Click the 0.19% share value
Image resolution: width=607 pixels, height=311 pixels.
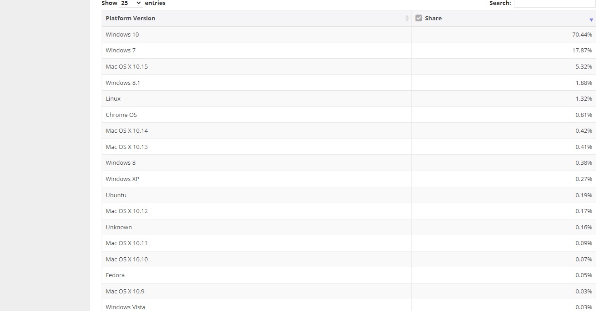click(x=584, y=195)
